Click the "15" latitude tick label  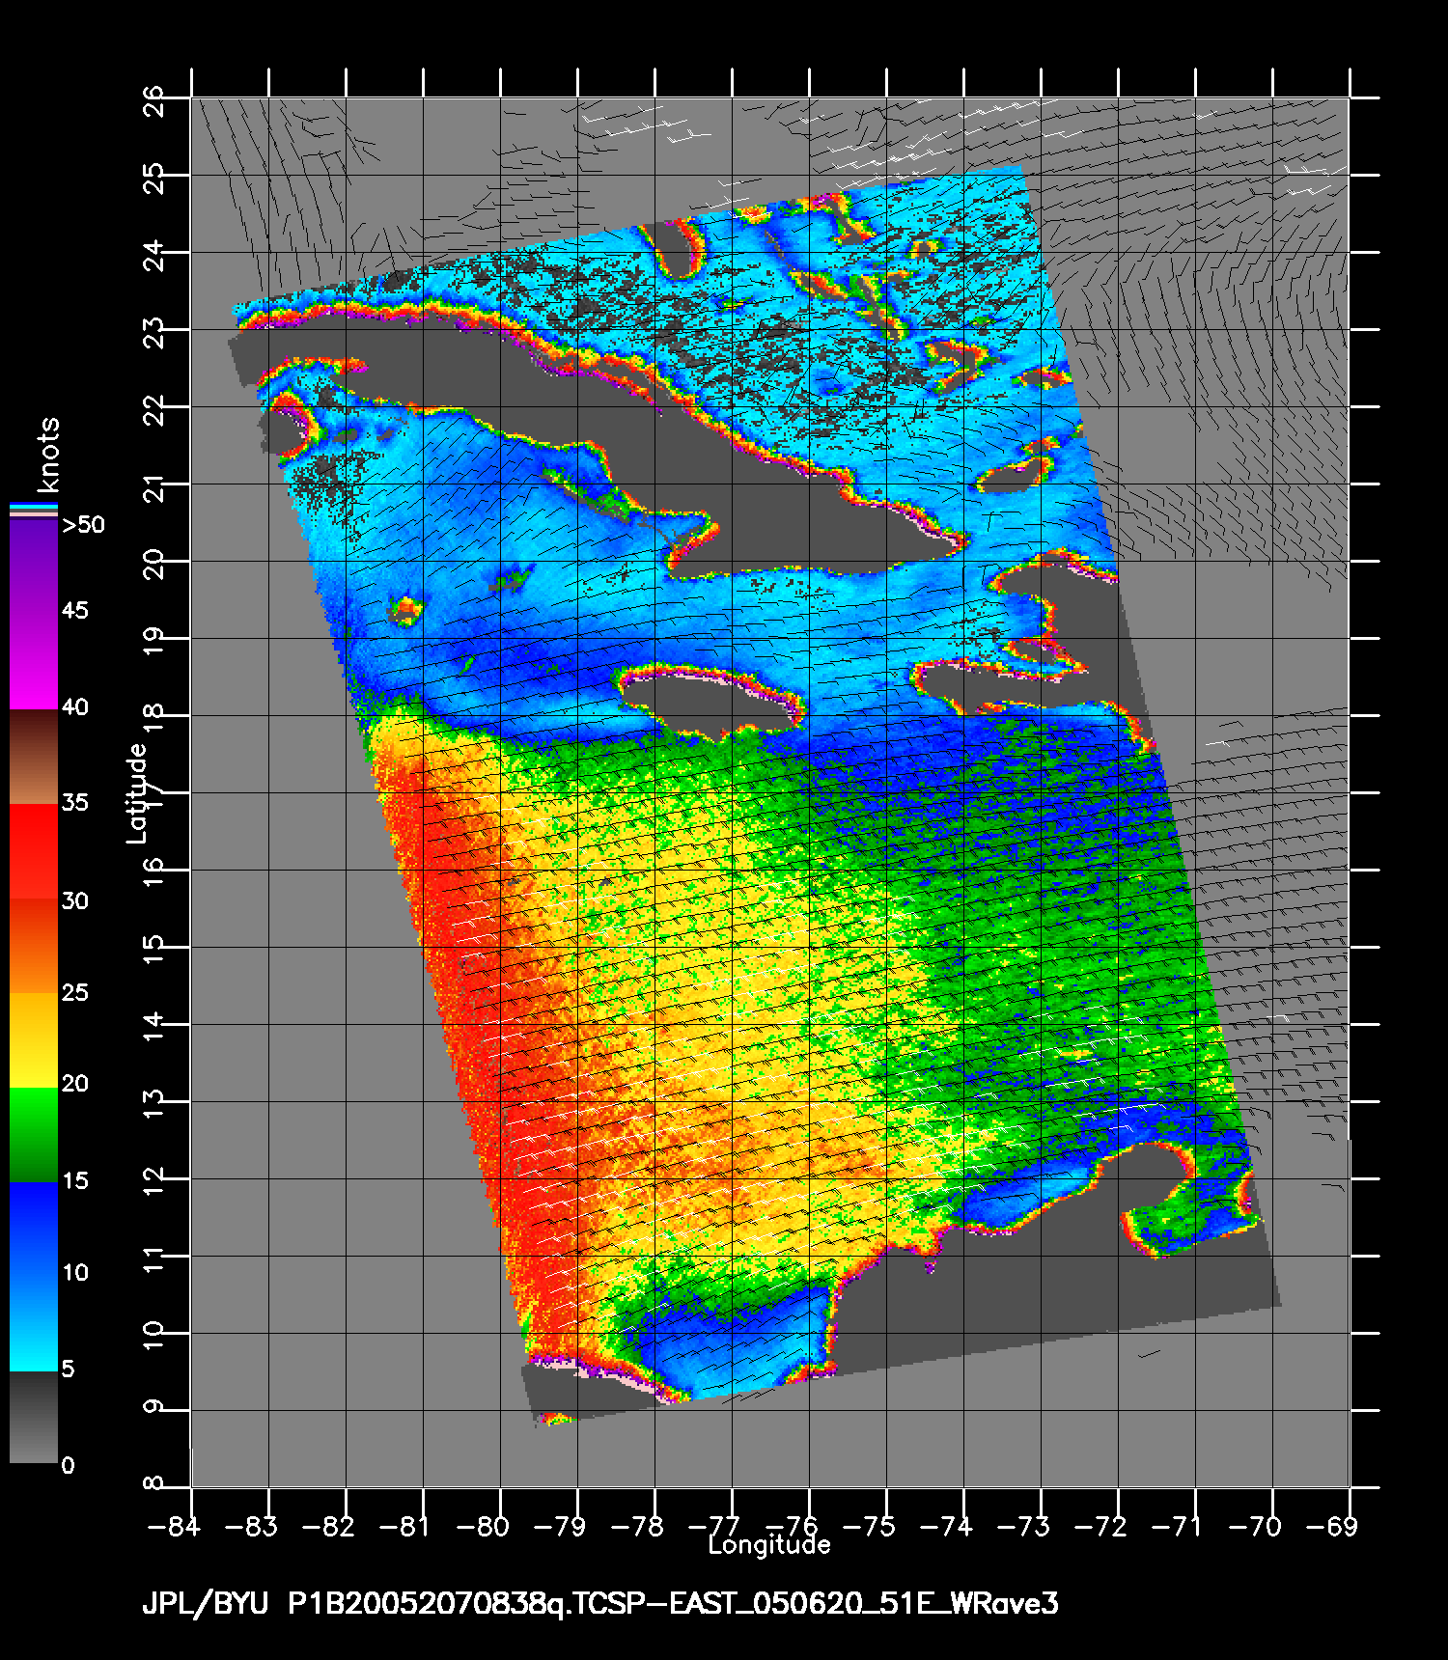pos(153,950)
